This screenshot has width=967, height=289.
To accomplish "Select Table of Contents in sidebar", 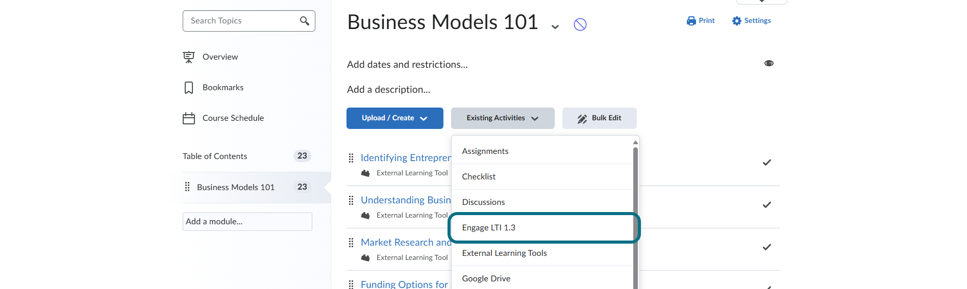I will (x=215, y=156).
